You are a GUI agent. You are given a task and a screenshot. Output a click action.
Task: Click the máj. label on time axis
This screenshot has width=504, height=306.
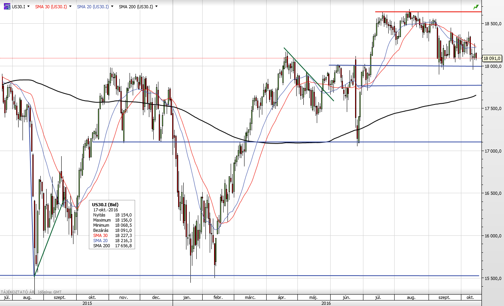click(313, 298)
